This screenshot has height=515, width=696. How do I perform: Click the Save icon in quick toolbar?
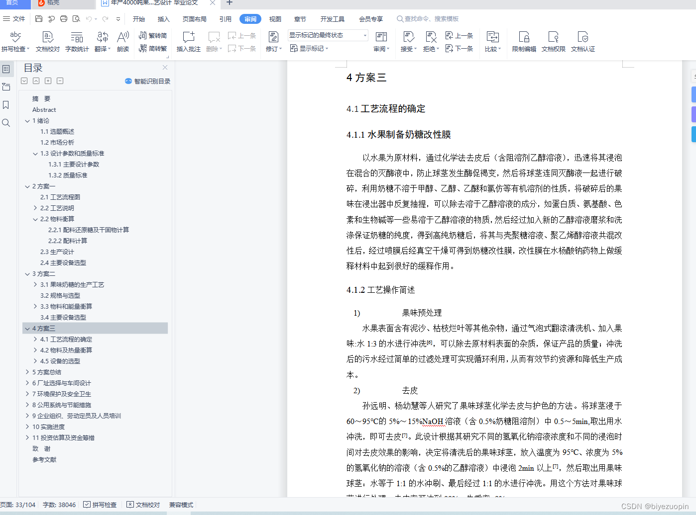39,19
